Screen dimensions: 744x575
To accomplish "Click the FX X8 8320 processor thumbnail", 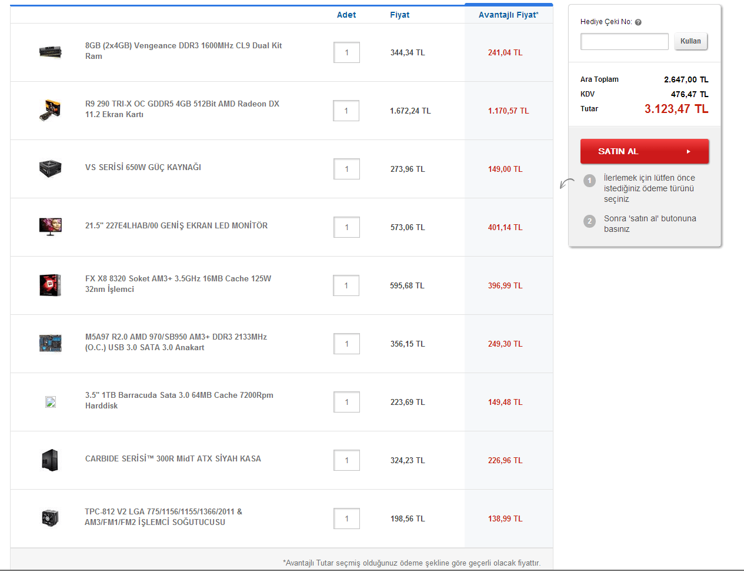I will pos(51,285).
